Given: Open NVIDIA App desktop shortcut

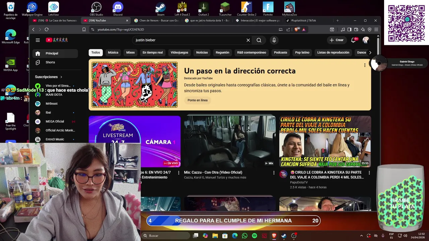Looking at the screenshot, I should [x=11, y=65].
